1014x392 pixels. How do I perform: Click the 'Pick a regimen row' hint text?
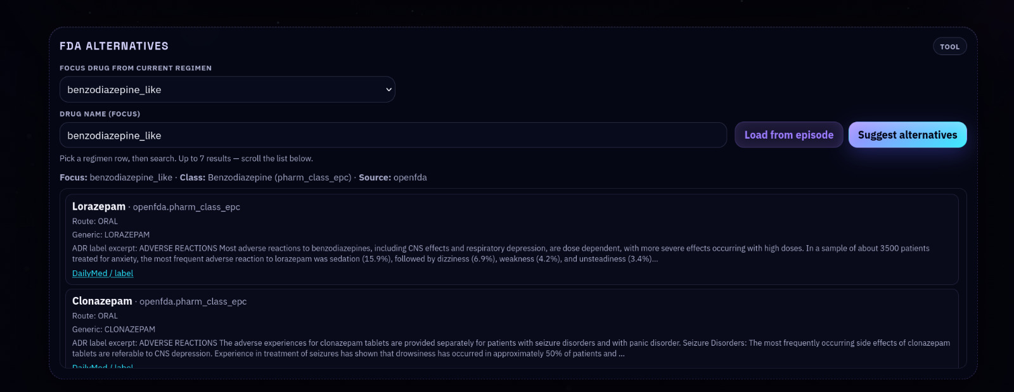186,158
